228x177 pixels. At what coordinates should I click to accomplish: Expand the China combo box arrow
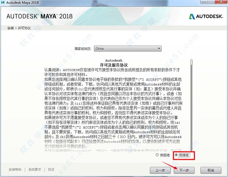(x=159, y=48)
